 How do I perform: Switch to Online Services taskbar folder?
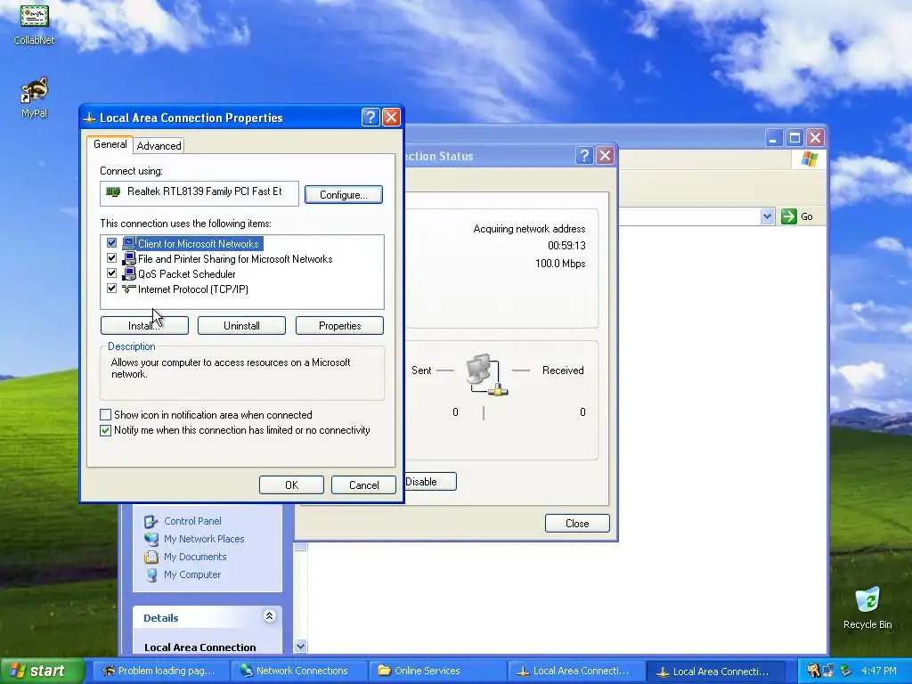[436, 671]
